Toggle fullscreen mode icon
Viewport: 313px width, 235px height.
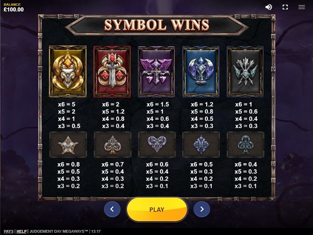[x=285, y=7]
